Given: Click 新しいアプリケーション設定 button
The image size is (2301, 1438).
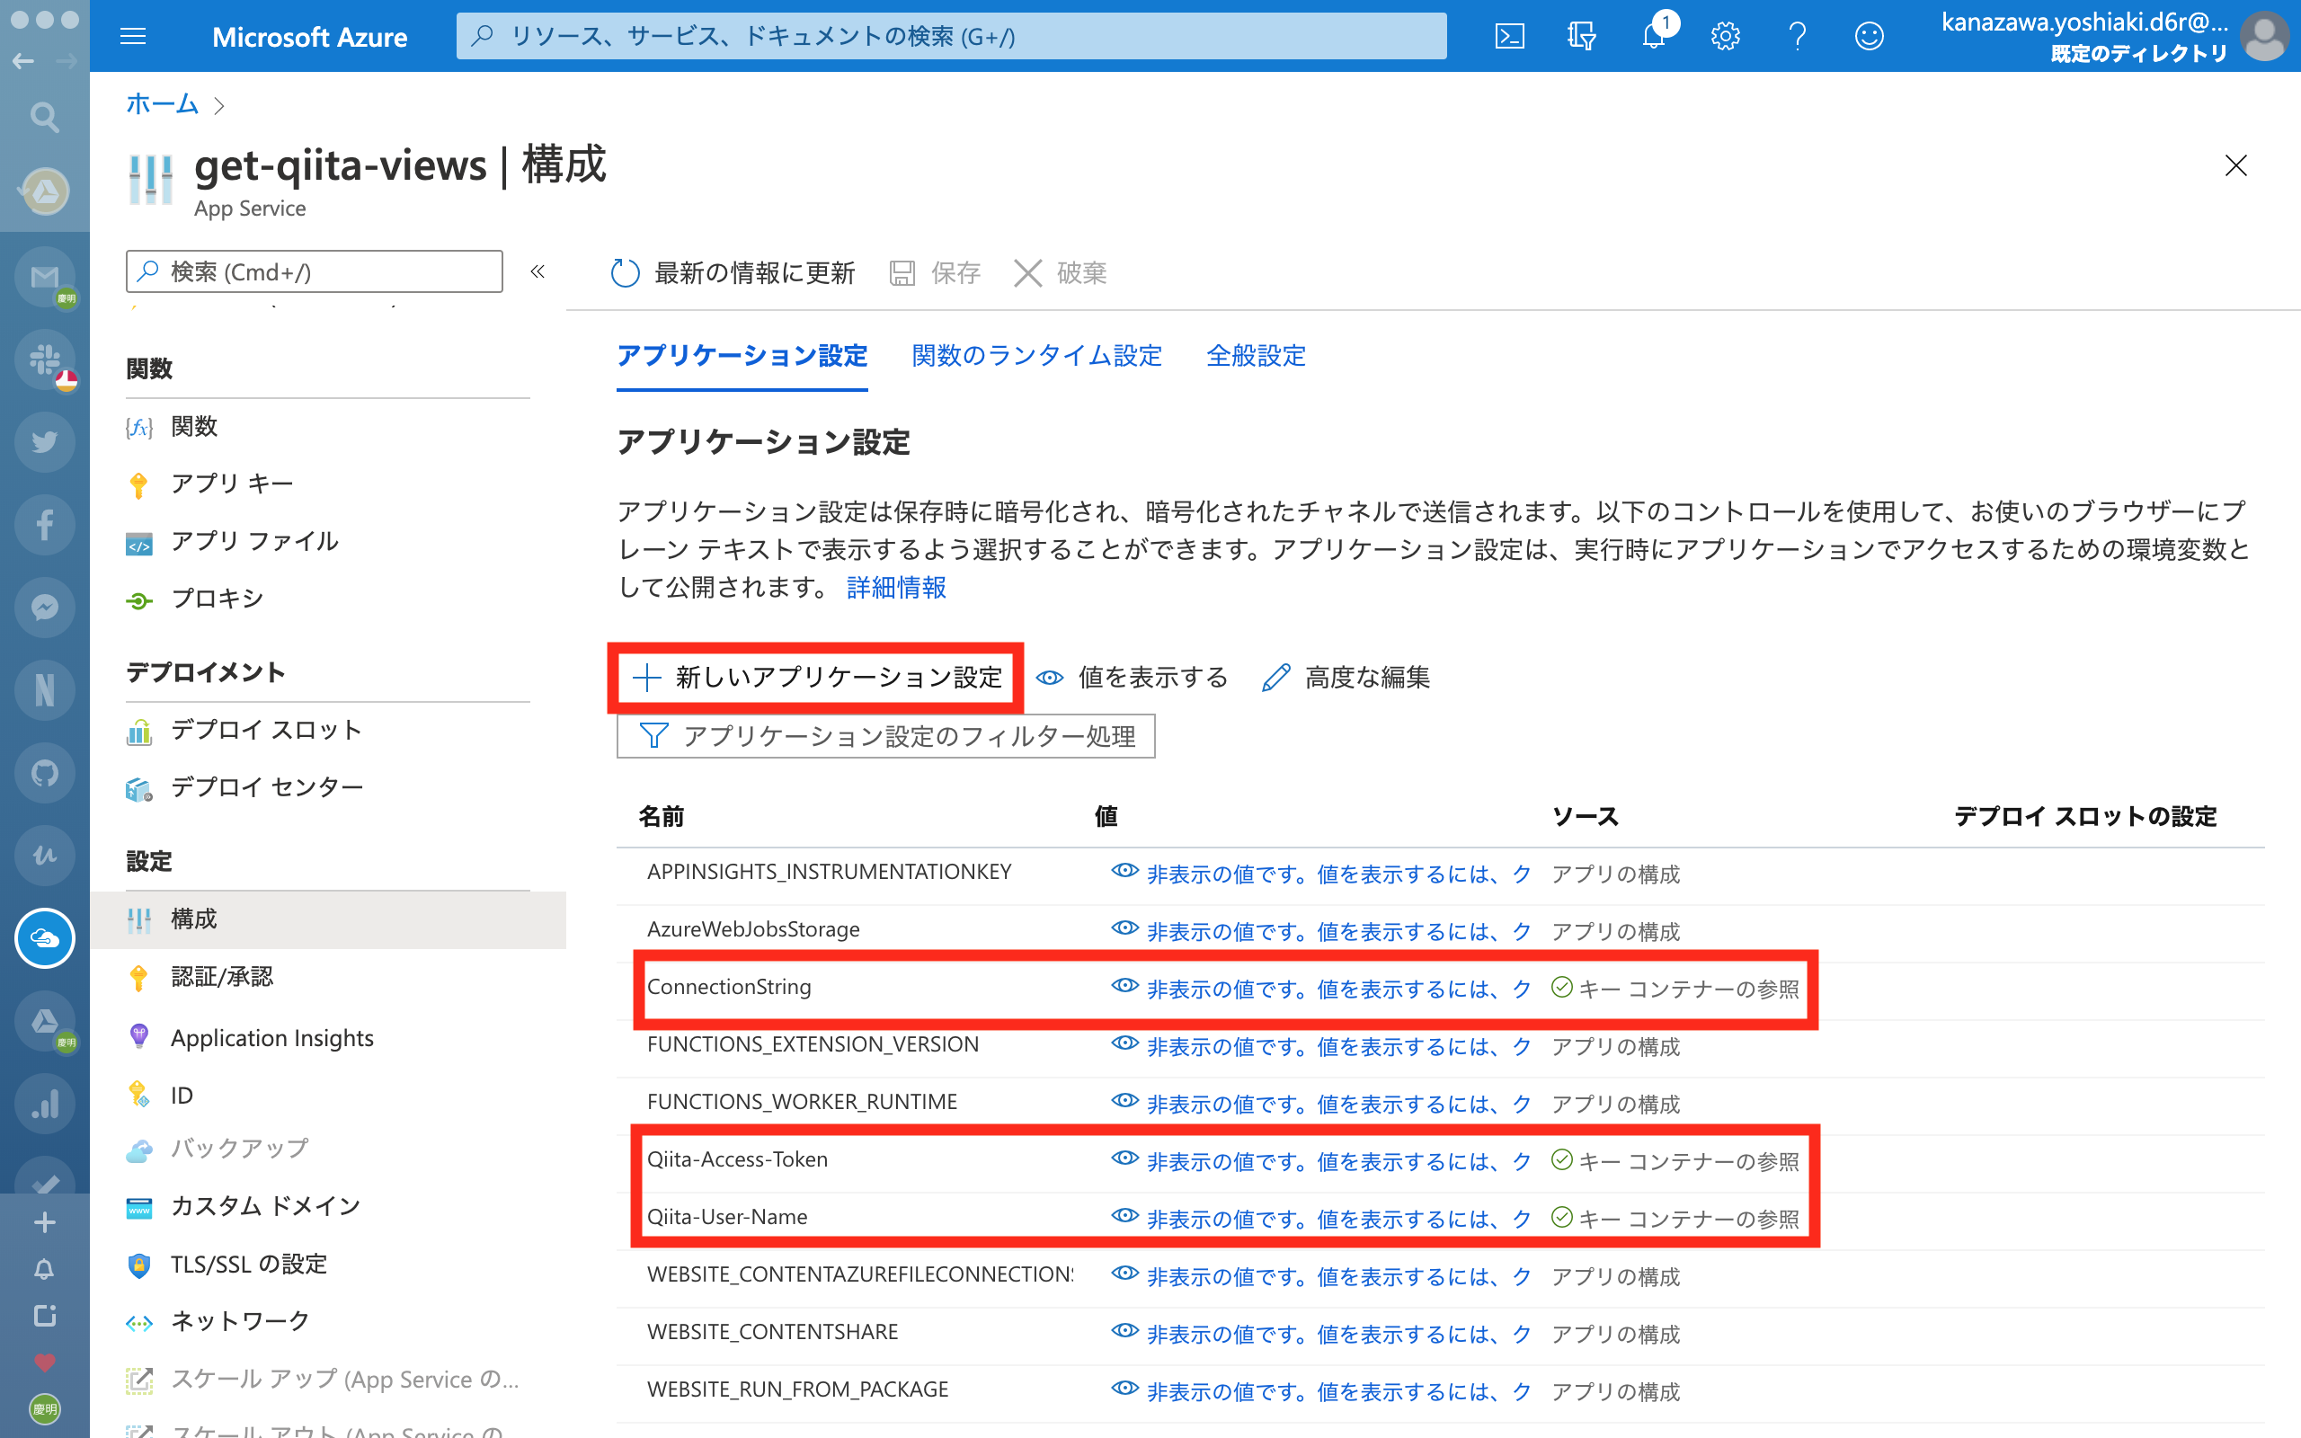Looking at the screenshot, I should click(817, 677).
